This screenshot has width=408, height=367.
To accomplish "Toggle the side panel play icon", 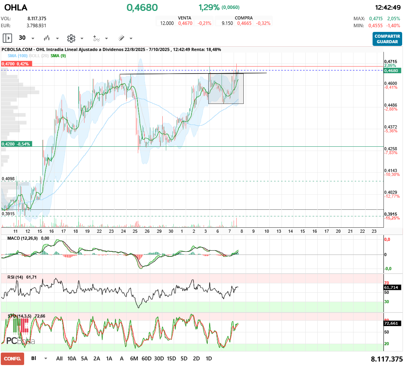I will pos(7,38).
